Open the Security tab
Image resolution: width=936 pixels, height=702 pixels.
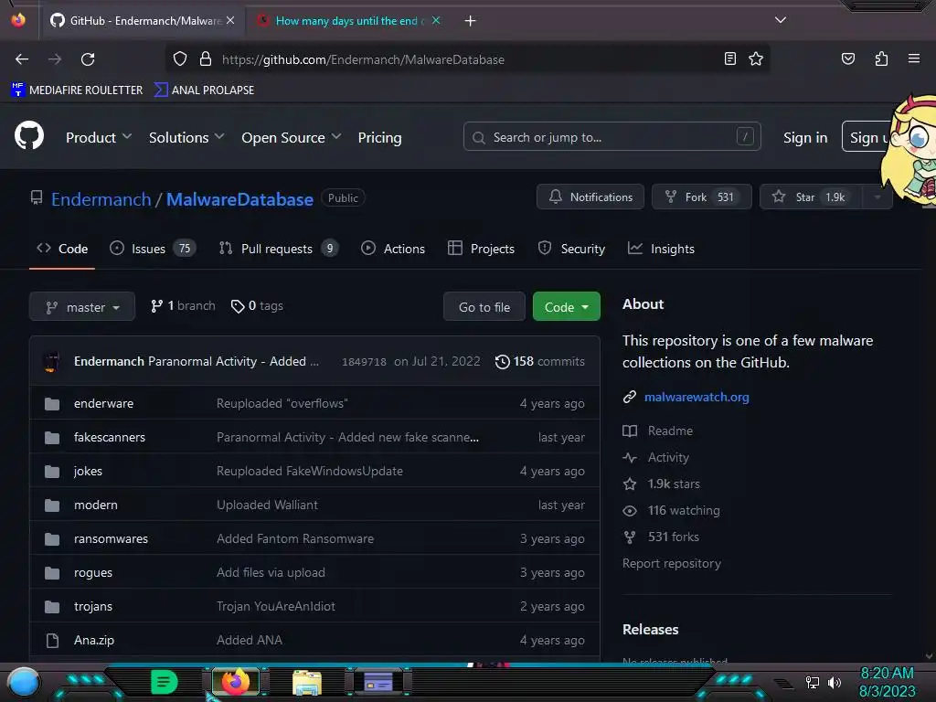coord(571,249)
